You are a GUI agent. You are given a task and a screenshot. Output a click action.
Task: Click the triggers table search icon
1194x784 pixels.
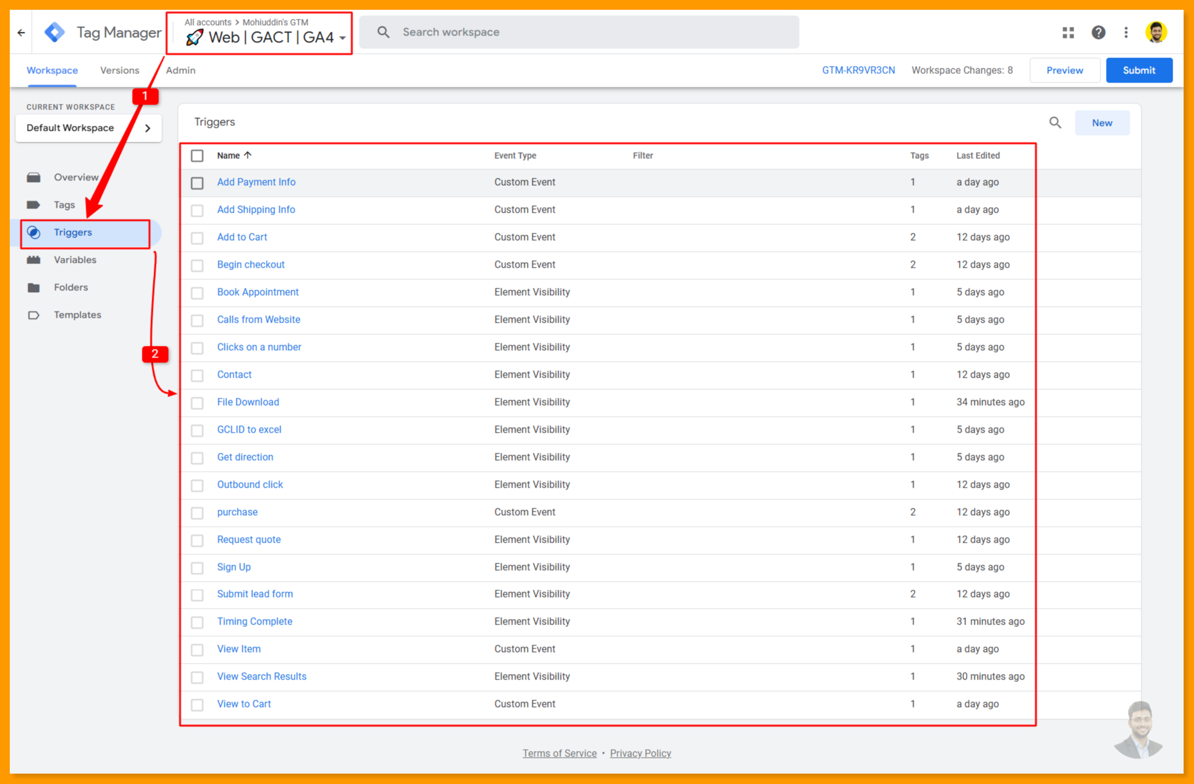[x=1055, y=123]
